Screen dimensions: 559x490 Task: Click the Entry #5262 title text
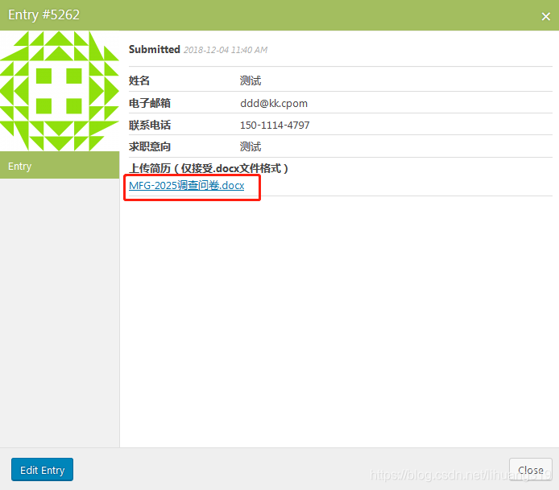click(43, 15)
